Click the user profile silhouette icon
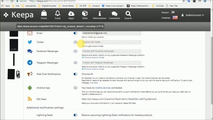The width and height of the screenshot is (213, 120). tap(183, 15)
